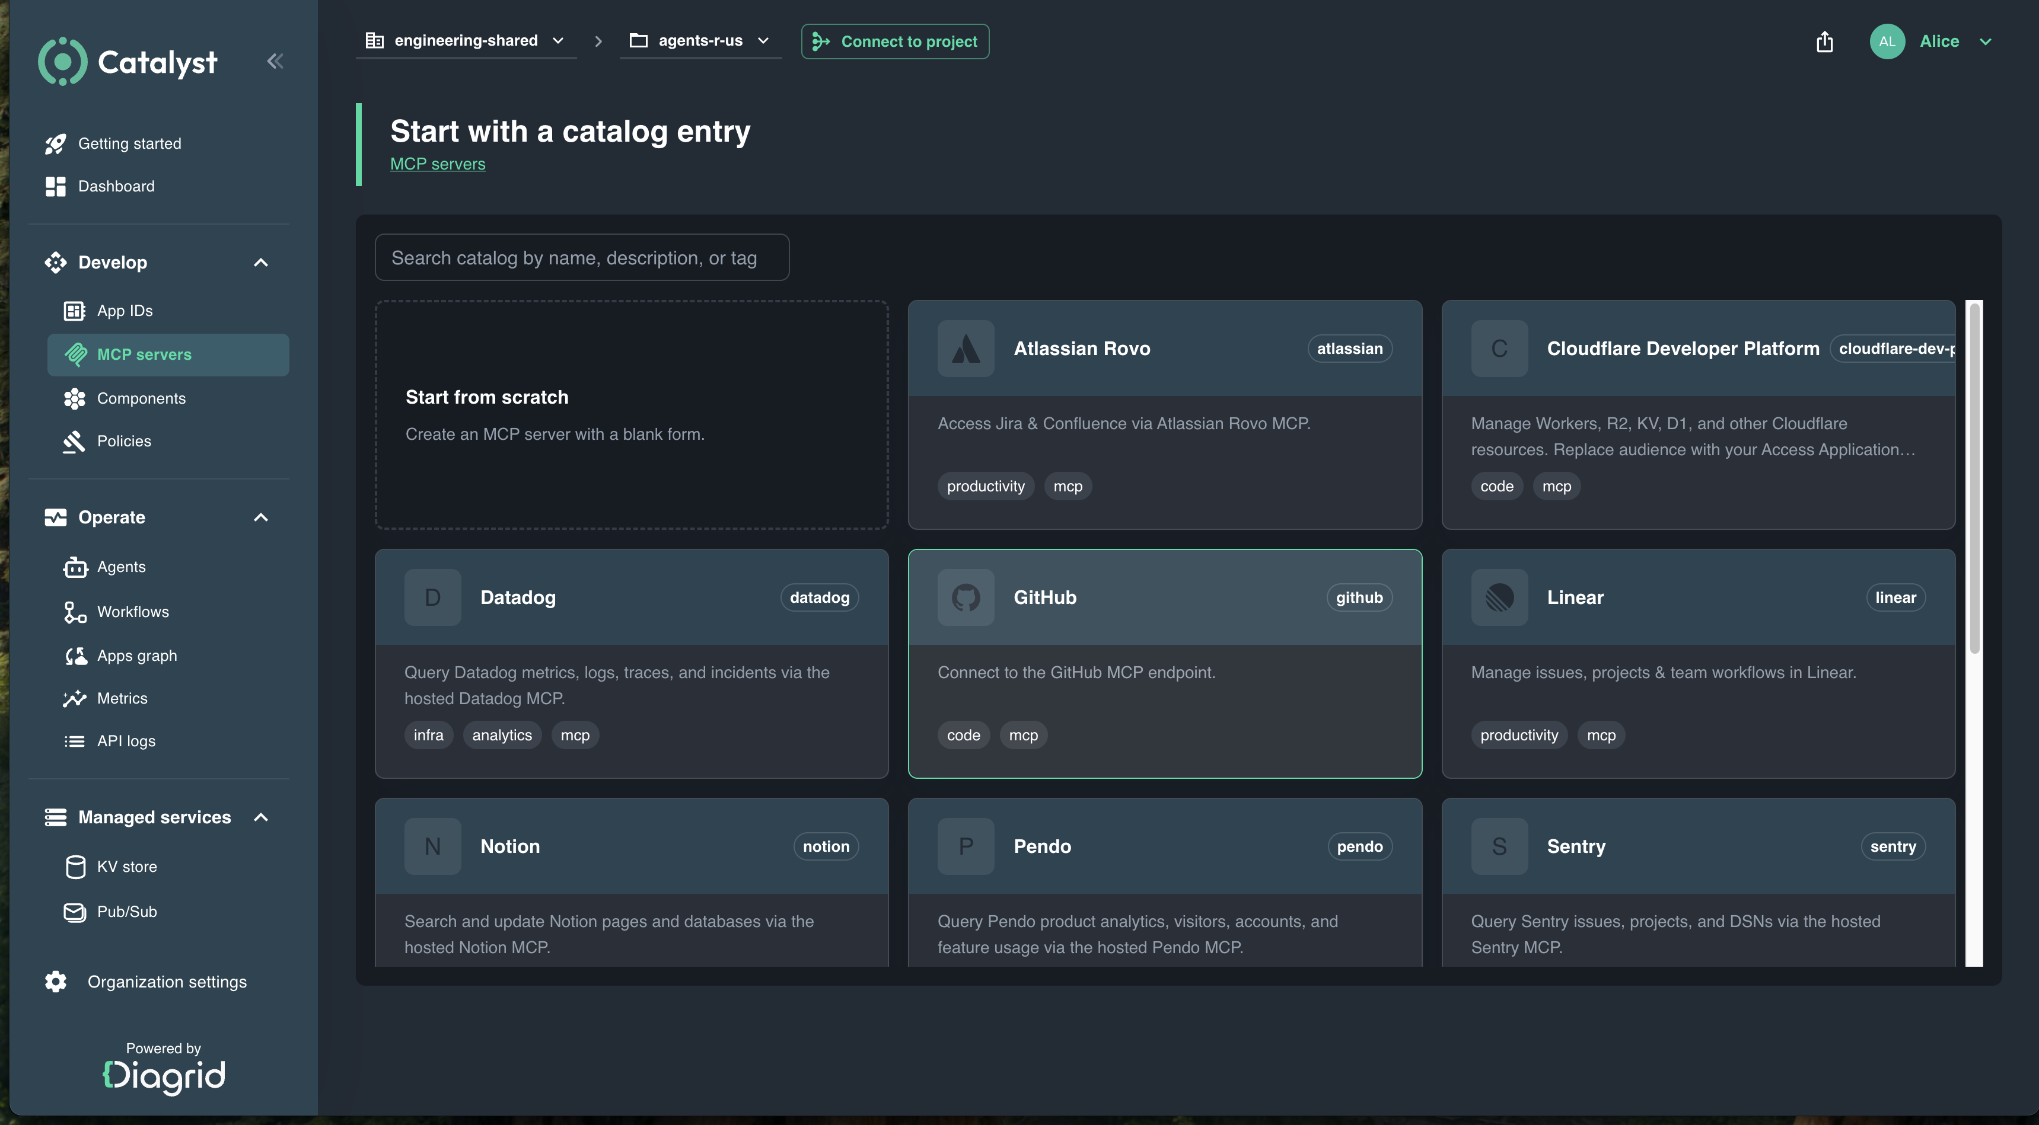Image resolution: width=2039 pixels, height=1125 pixels.
Task: Click the Datadog D placeholder icon
Action: [432, 597]
